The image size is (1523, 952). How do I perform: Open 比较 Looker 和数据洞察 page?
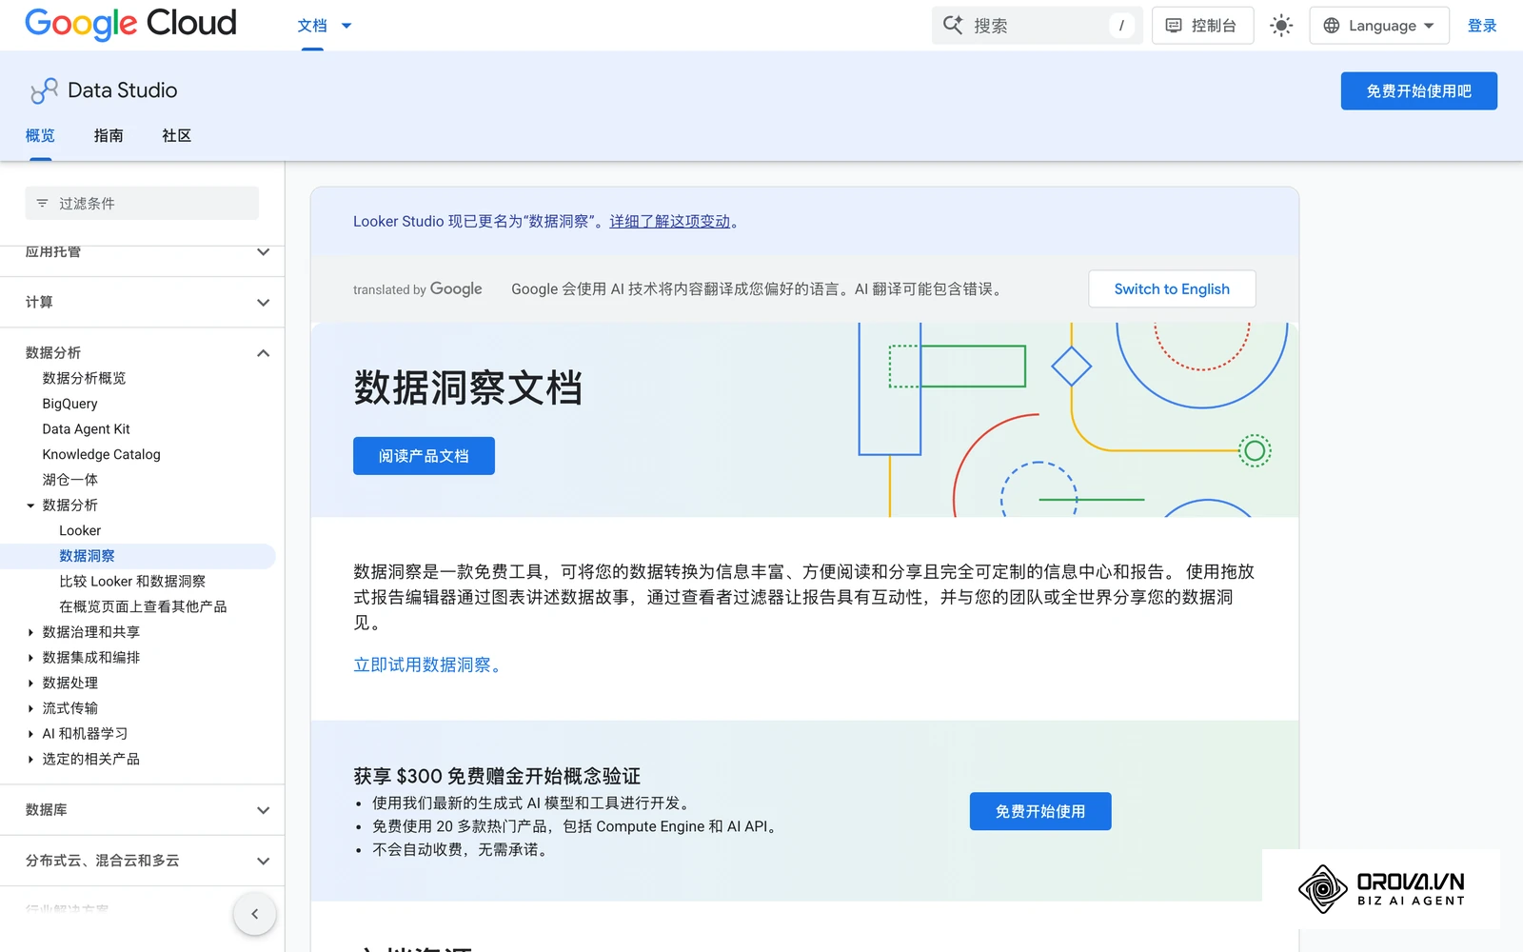click(x=132, y=582)
